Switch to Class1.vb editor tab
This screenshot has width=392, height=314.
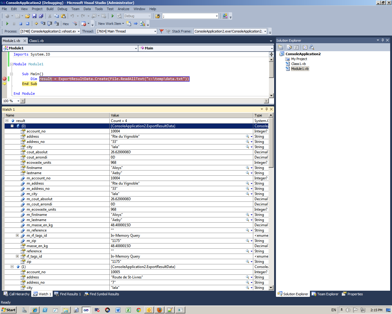click(36, 41)
